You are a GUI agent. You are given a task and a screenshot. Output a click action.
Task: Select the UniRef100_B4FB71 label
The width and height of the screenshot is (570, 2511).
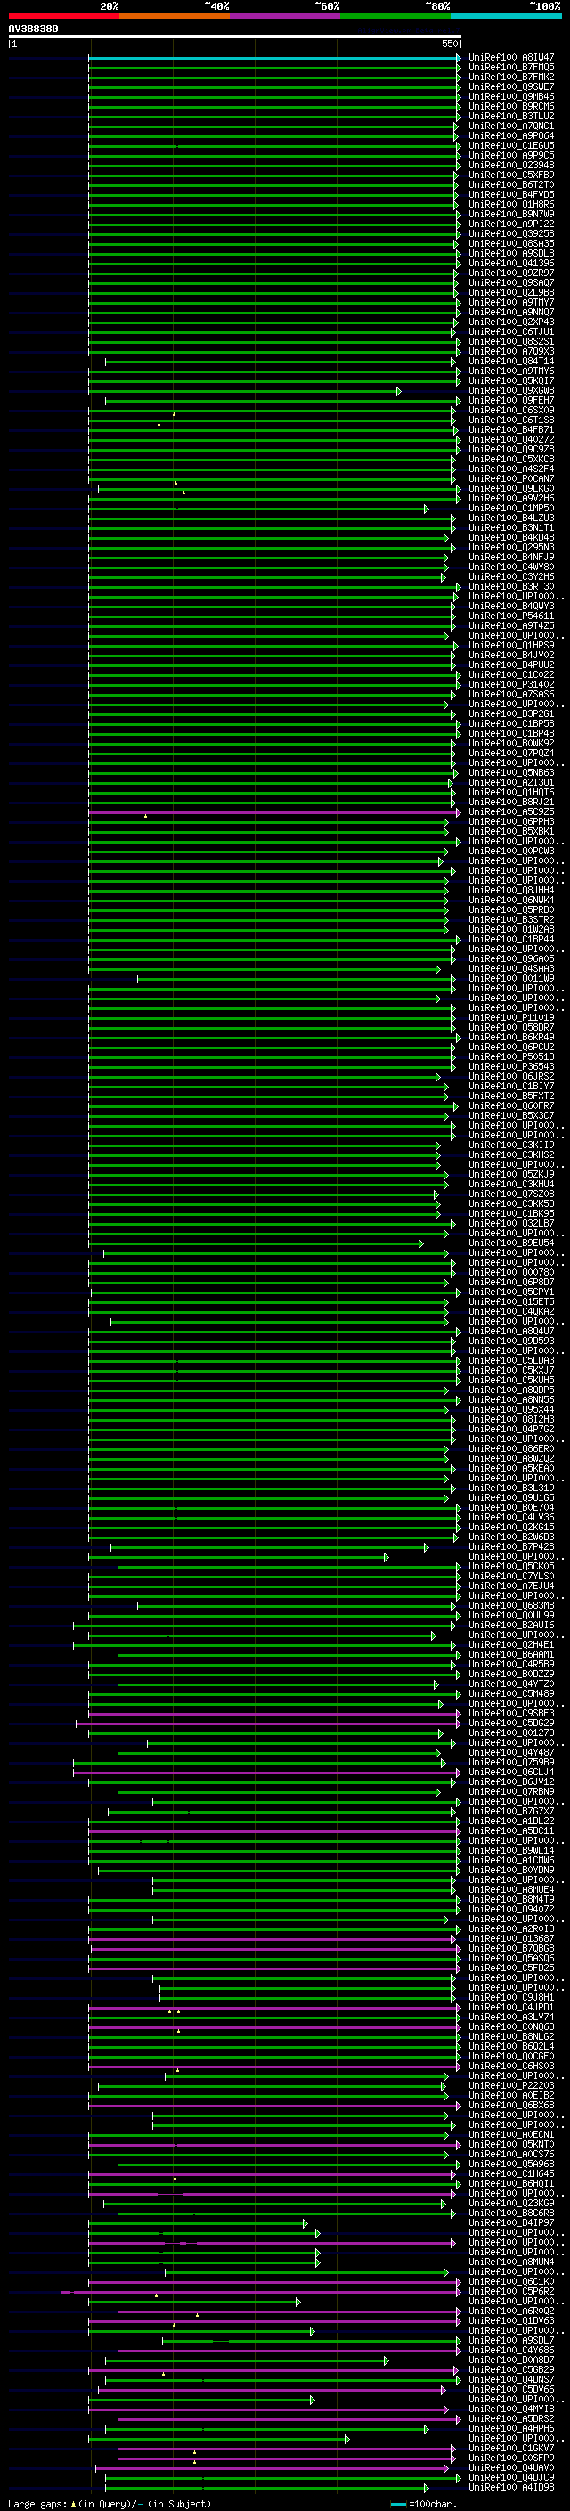511,430
